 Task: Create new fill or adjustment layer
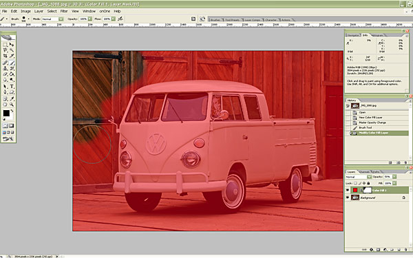385,250
